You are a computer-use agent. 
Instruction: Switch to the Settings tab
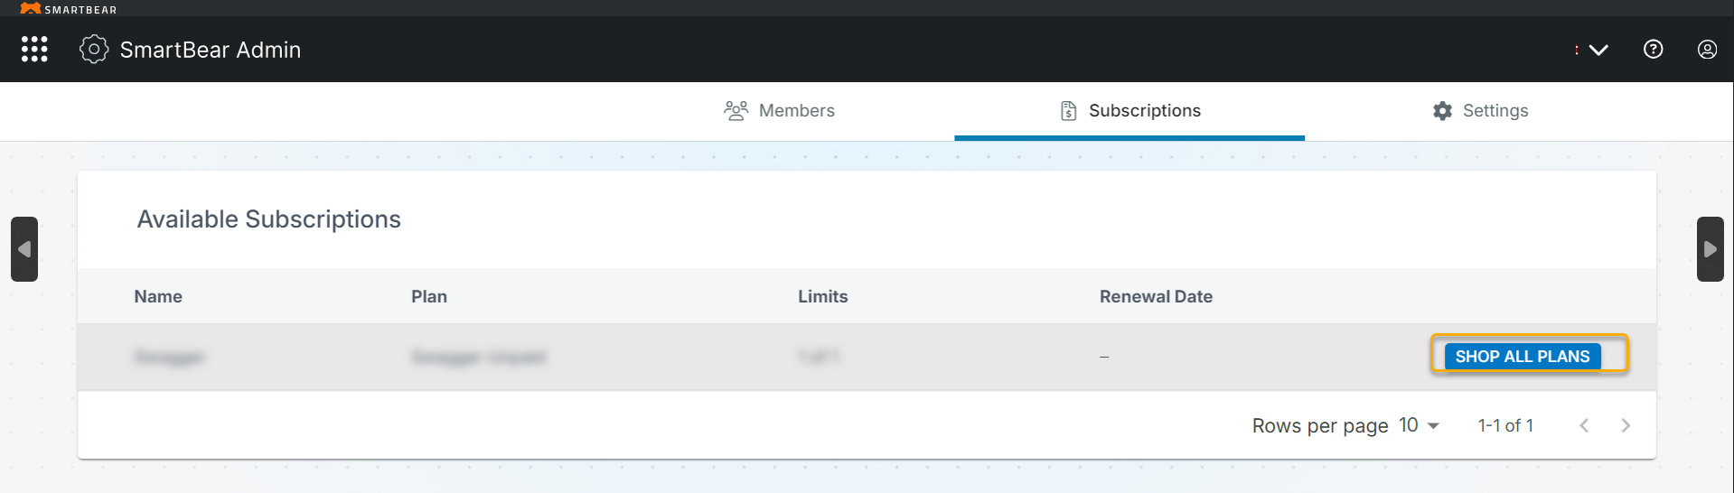tap(1495, 110)
